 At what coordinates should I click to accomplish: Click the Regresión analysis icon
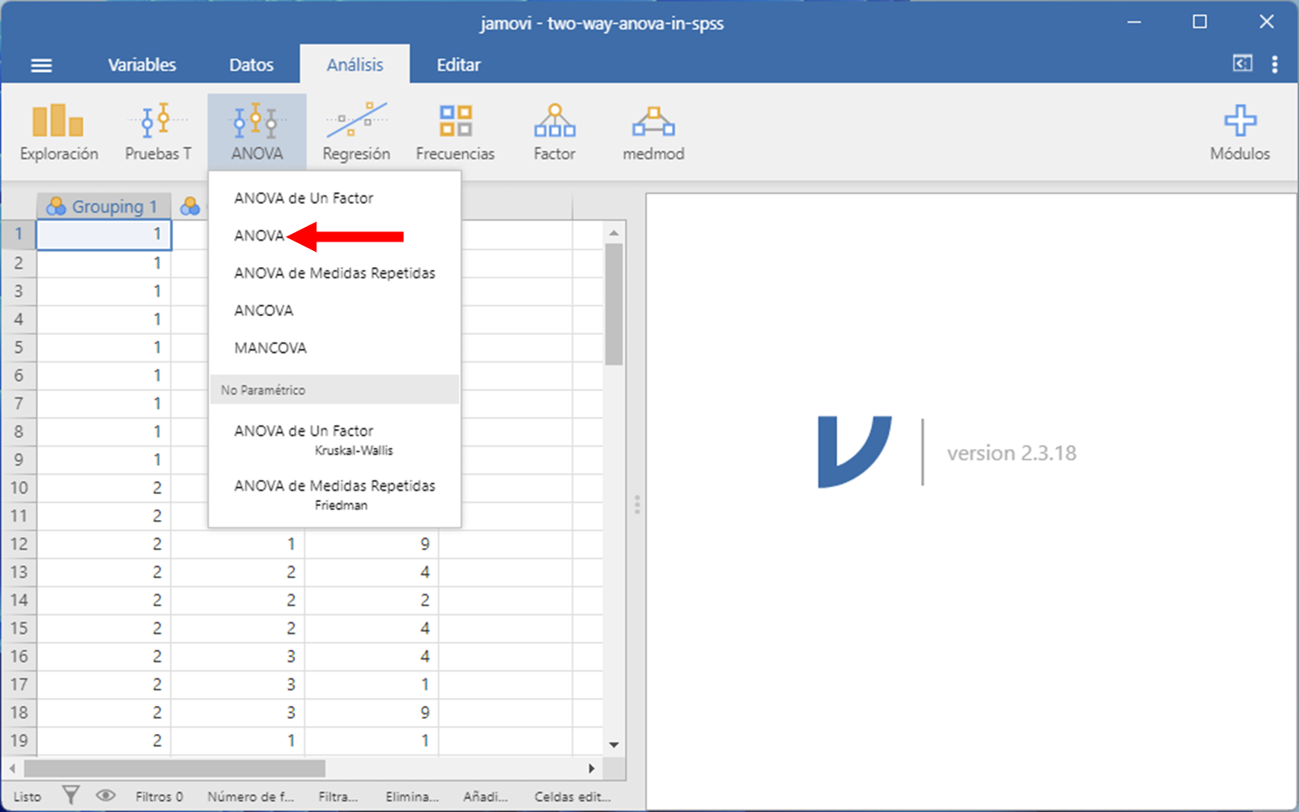tap(356, 132)
